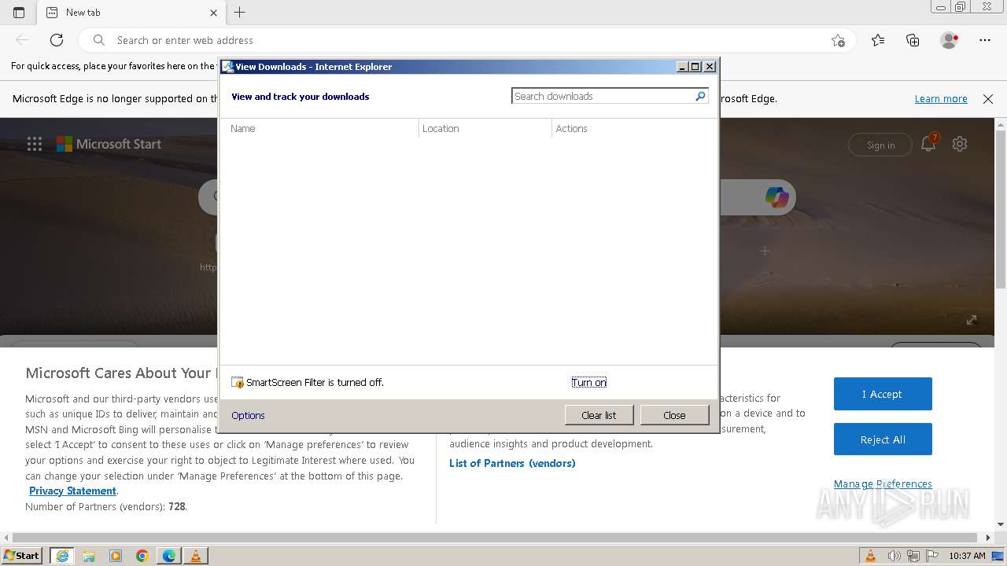The image size is (1007, 566).
Task: Open Action Center flag icon
Action: click(x=932, y=556)
